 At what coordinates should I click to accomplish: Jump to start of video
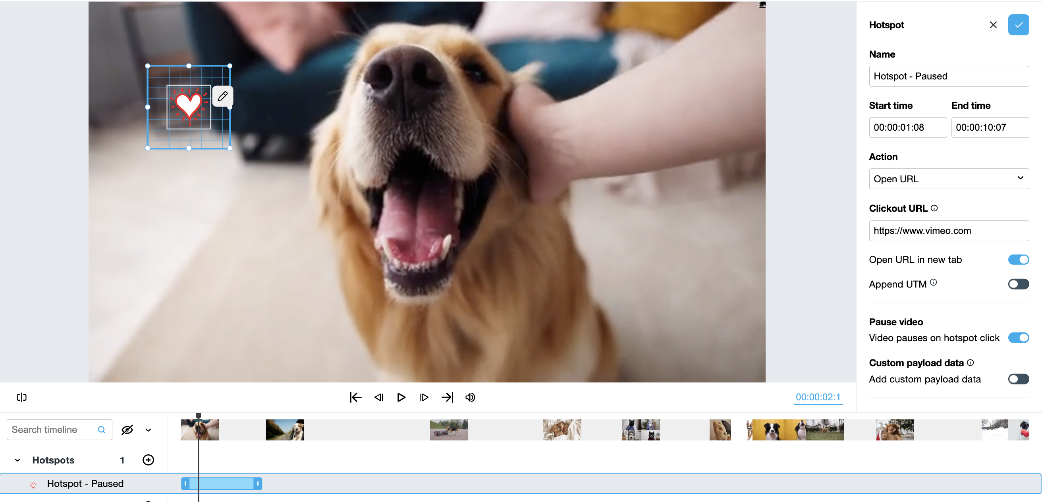point(355,397)
